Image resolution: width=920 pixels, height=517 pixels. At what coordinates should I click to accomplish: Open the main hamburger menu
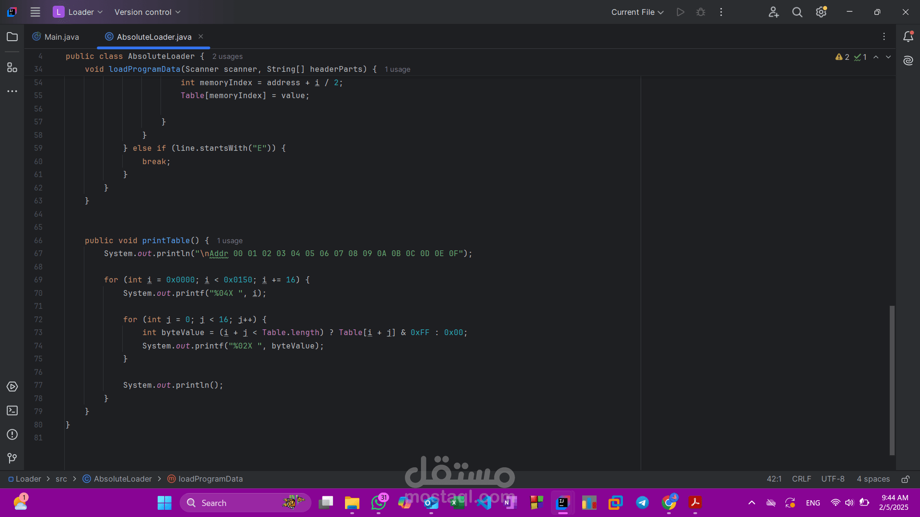[x=35, y=12]
